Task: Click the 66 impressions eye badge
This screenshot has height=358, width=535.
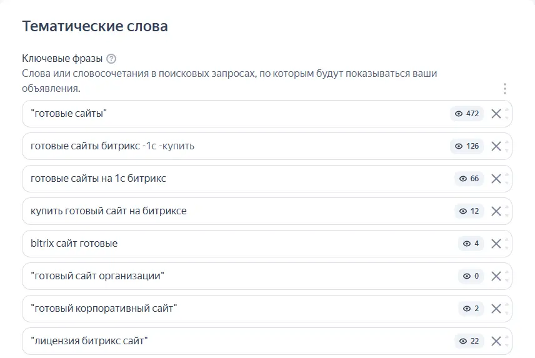Action: [x=469, y=179]
